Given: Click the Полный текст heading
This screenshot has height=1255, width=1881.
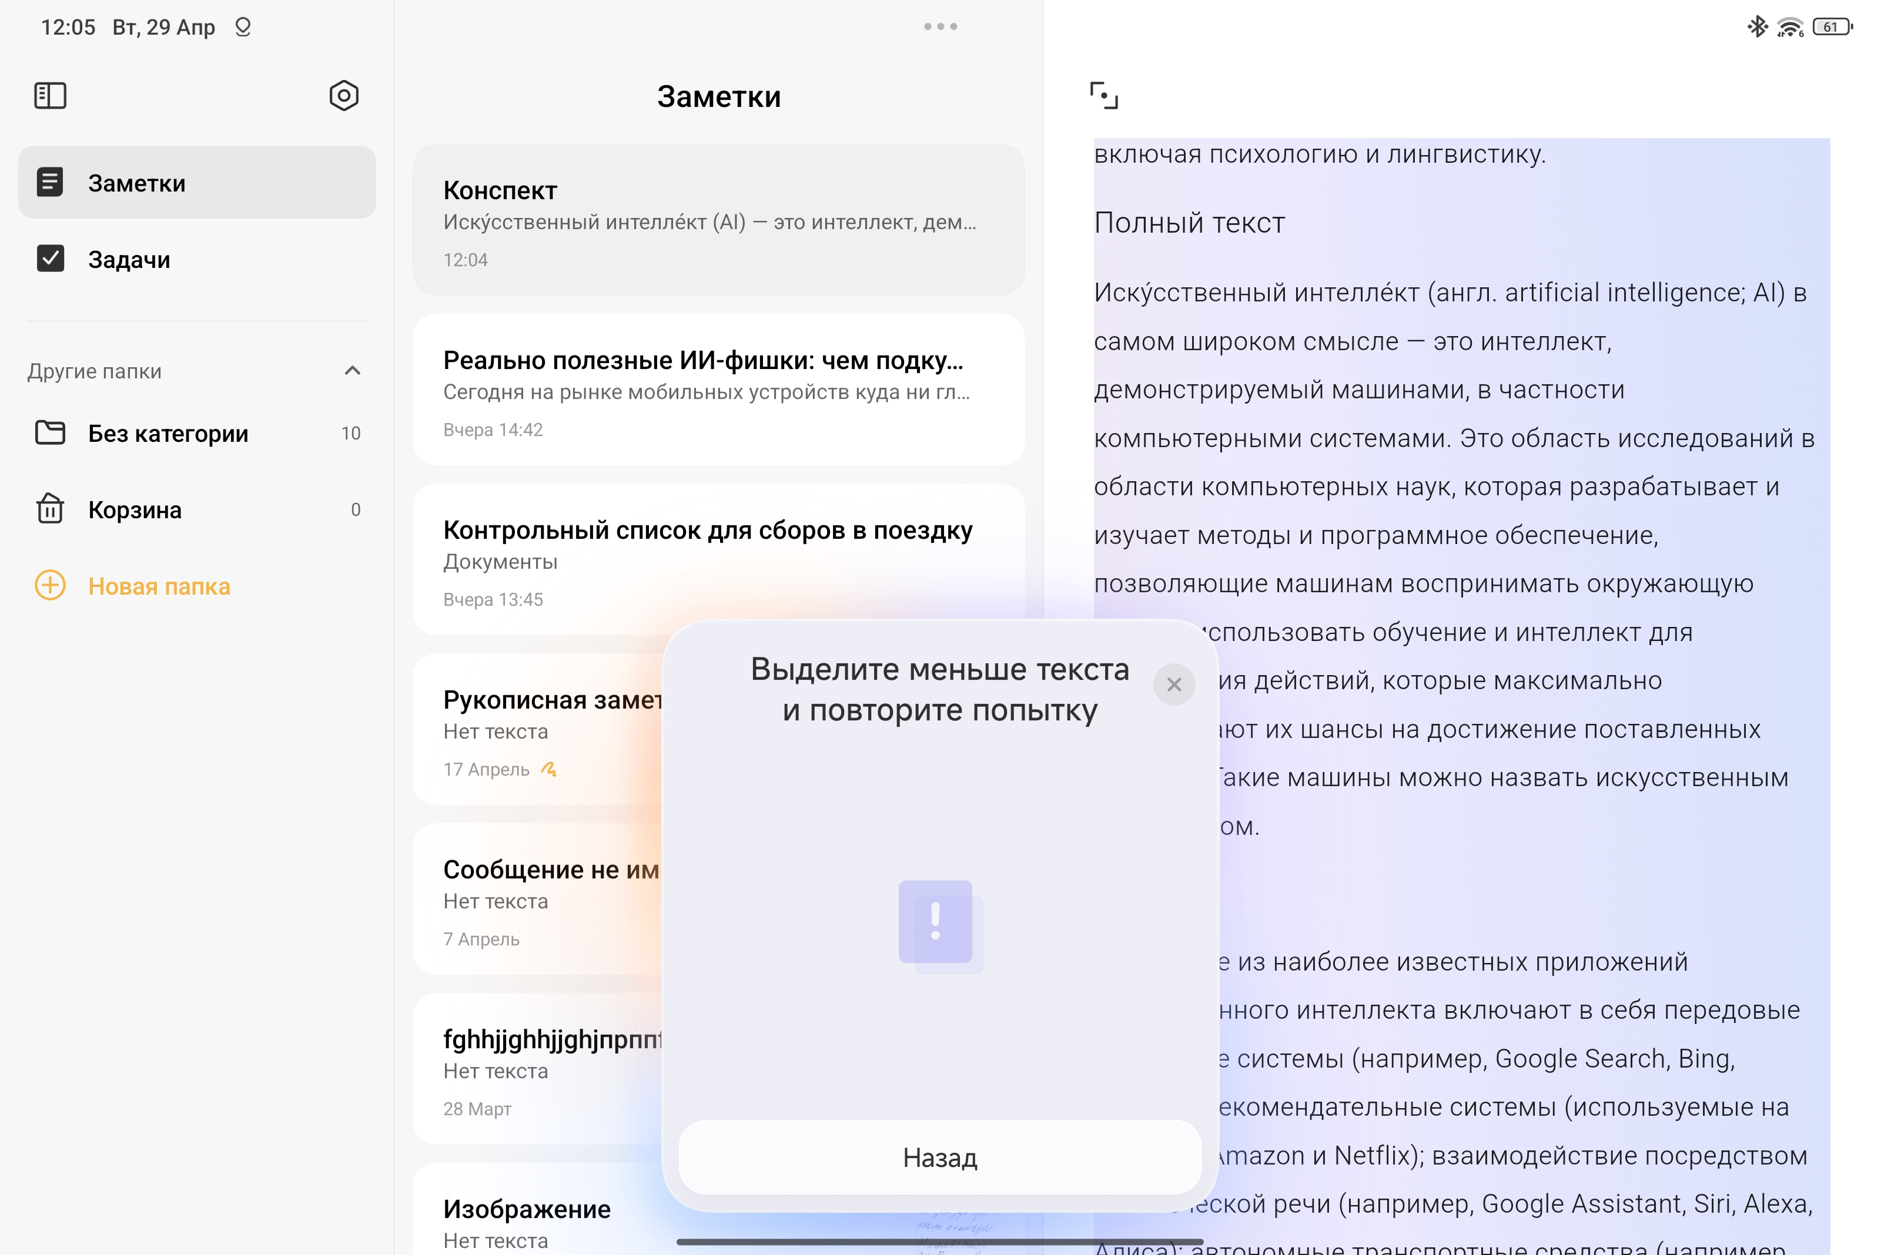Looking at the screenshot, I should click(1189, 223).
